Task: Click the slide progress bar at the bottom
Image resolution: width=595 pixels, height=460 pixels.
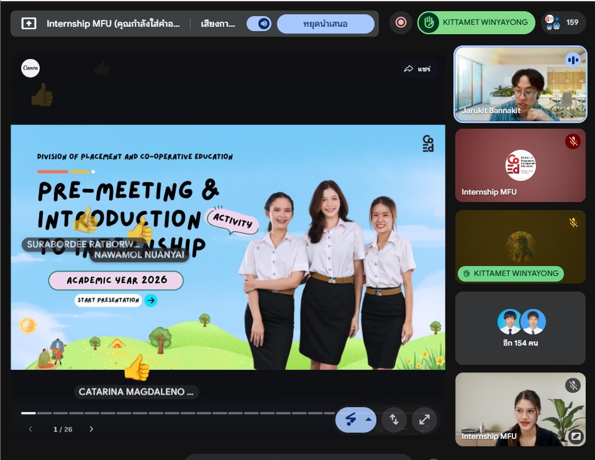Action: click(174, 412)
